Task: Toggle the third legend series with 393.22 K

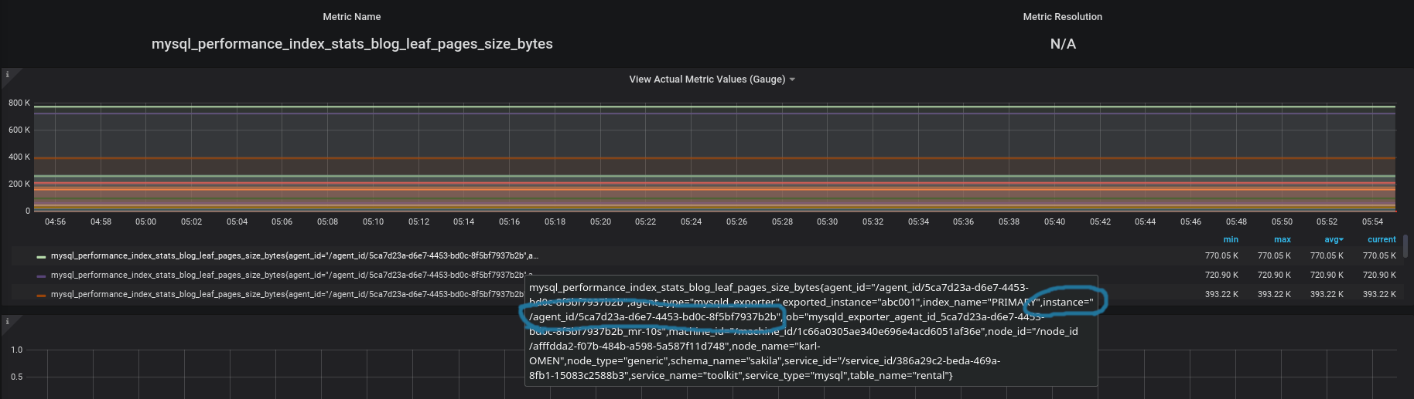Action: (286, 295)
